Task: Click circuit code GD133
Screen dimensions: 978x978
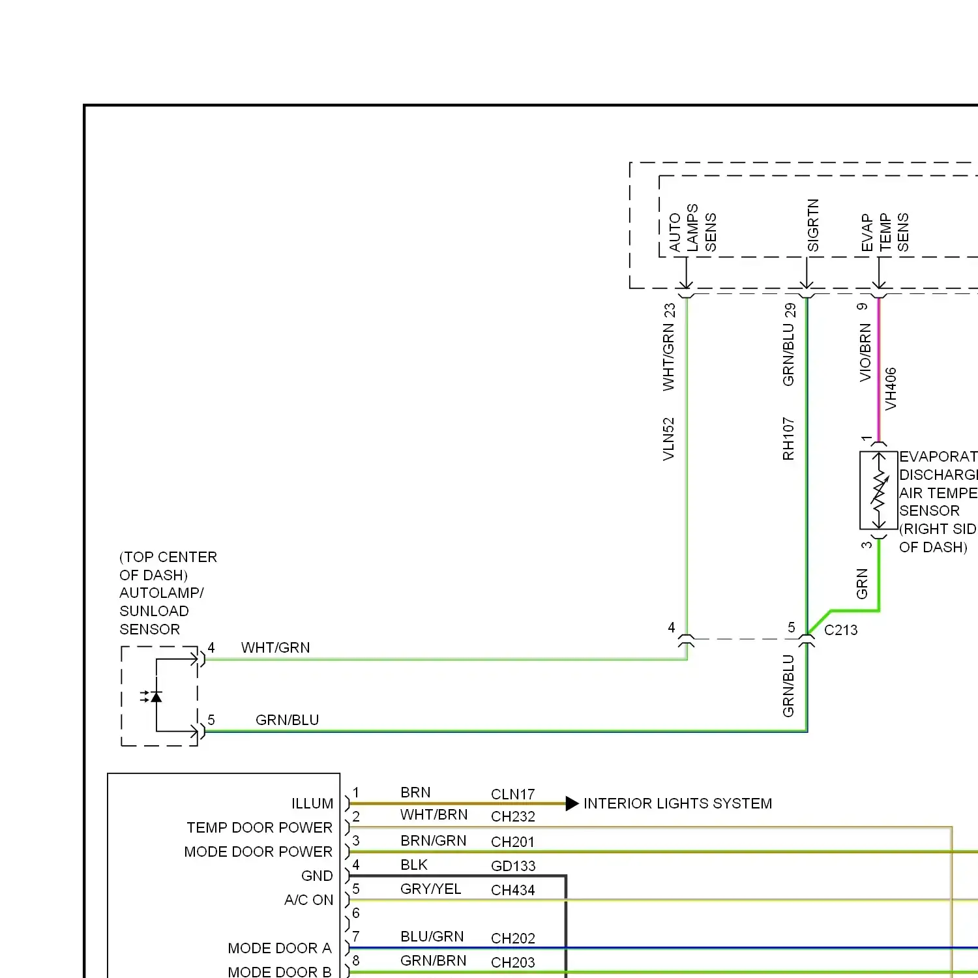Action: point(513,866)
